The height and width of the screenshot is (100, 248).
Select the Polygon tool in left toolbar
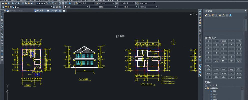(x=2, y=20)
